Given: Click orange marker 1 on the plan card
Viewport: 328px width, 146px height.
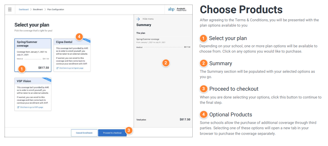Looking at the screenshot, I should (x=22, y=69).
